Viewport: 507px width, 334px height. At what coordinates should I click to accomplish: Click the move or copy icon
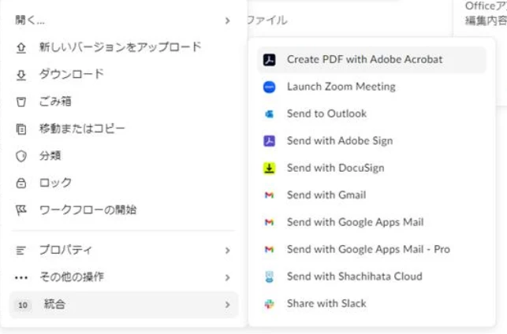pos(21,129)
